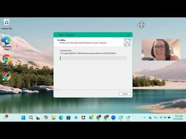Open highlighted installer icon beside tray chevron
This screenshot has height=139, width=186.
pyautogui.click(x=128, y=117)
